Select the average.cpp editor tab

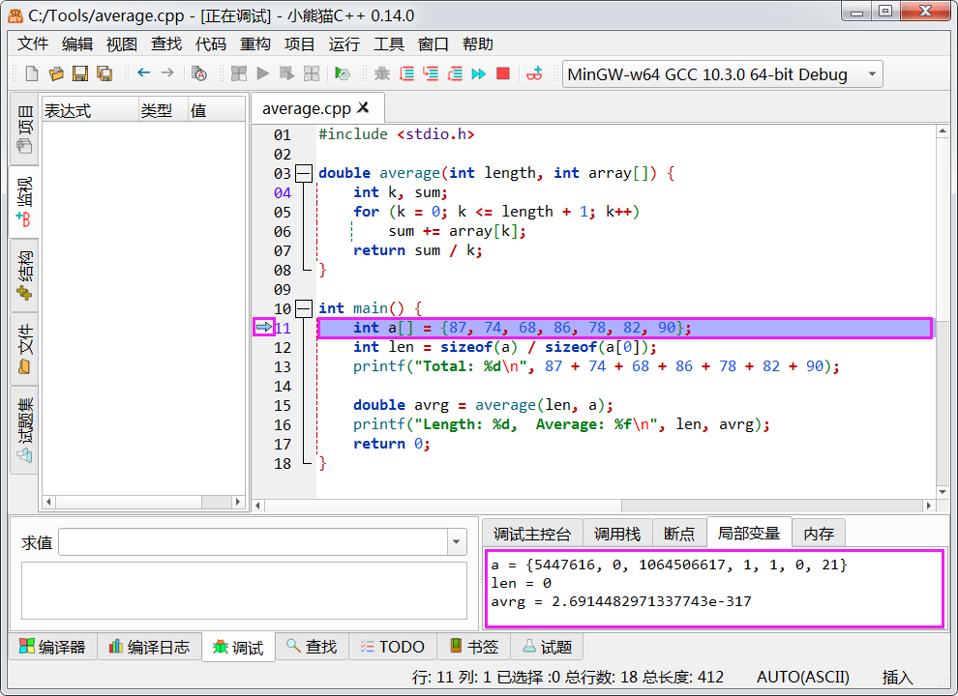[x=317, y=108]
